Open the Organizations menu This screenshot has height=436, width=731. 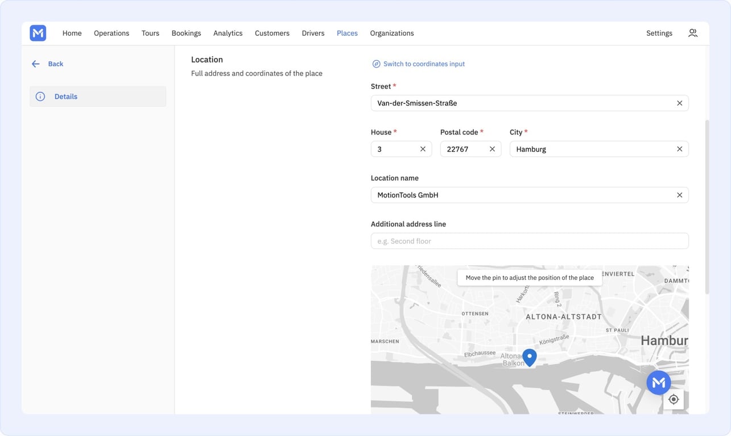[392, 33]
